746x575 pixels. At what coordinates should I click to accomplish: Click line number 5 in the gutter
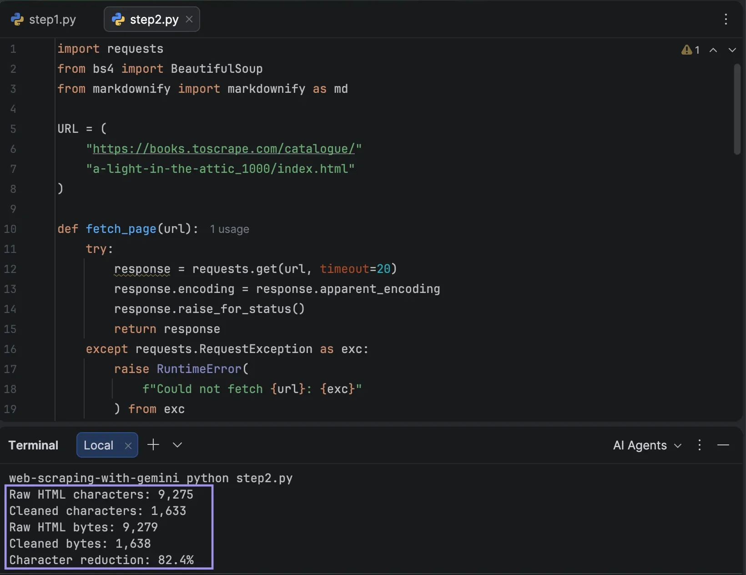tap(13, 129)
